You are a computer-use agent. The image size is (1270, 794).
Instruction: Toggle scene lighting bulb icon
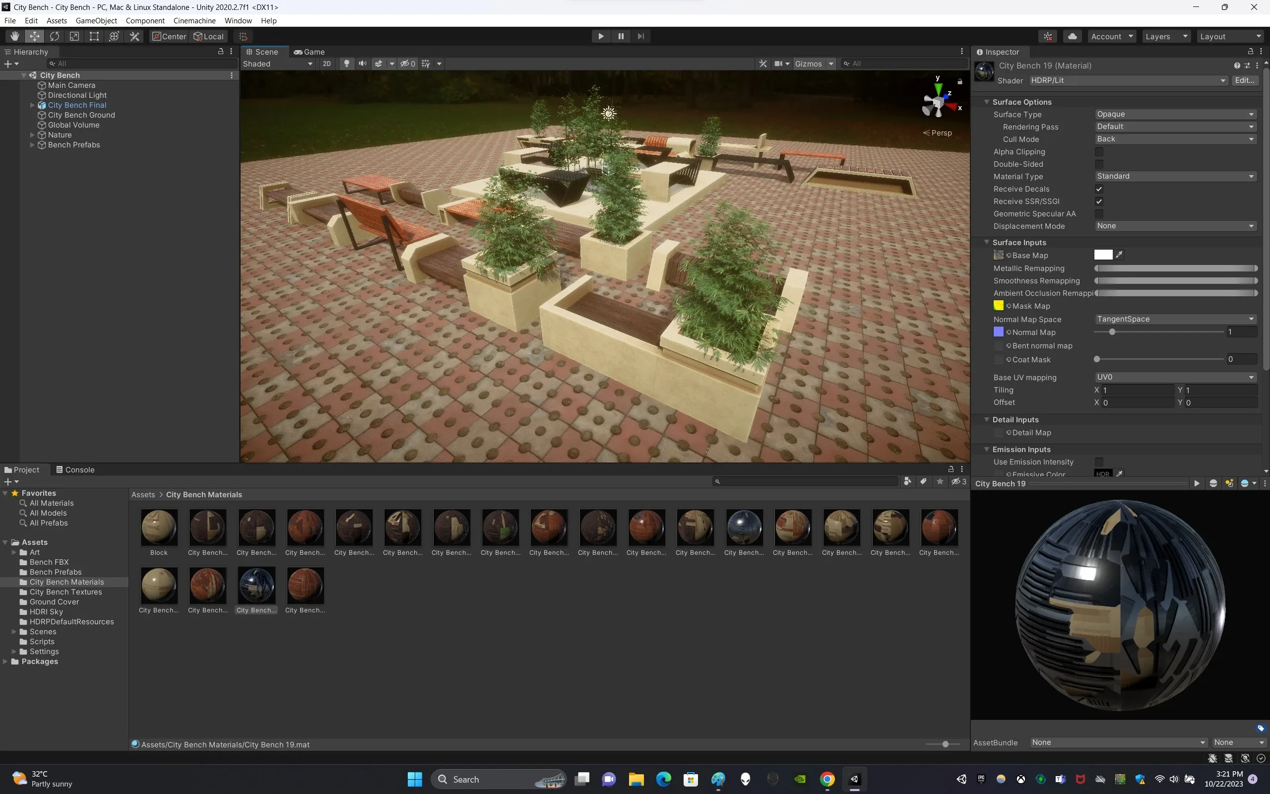(346, 64)
